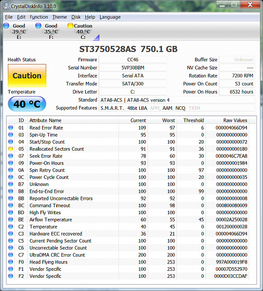Click the Power On Count field 53 count
This screenshot has height=291, width=263.
click(237, 83)
